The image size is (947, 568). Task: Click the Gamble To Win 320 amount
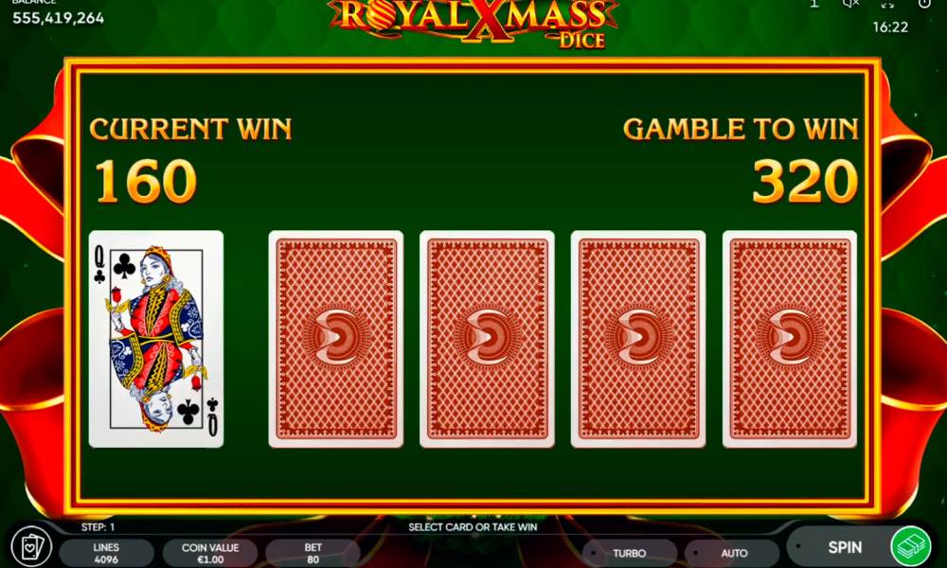click(804, 181)
